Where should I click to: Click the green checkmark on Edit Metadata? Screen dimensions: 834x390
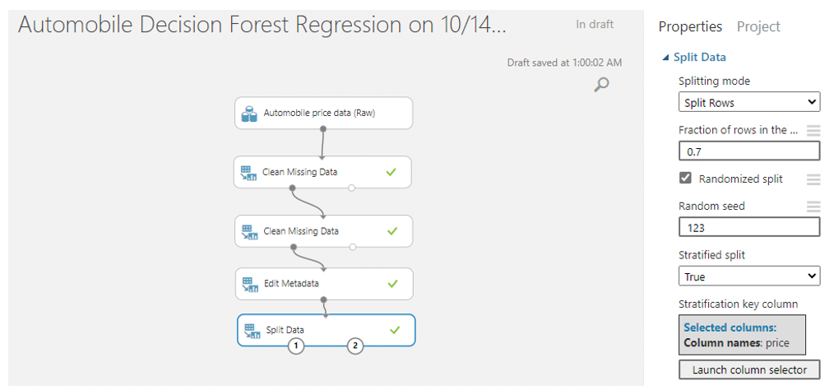(392, 284)
